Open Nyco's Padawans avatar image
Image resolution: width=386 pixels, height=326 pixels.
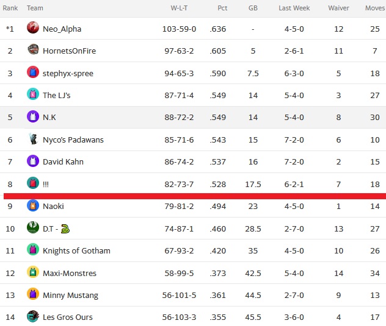33,138
